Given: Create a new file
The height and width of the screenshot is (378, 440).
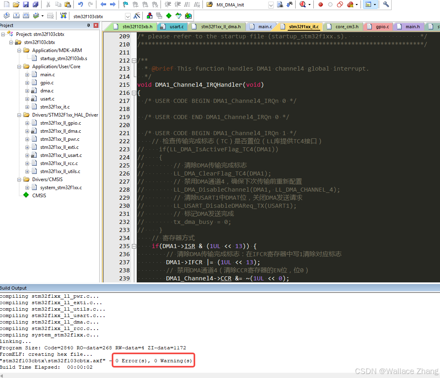Looking at the screenshot, I should tap(6, 4).
